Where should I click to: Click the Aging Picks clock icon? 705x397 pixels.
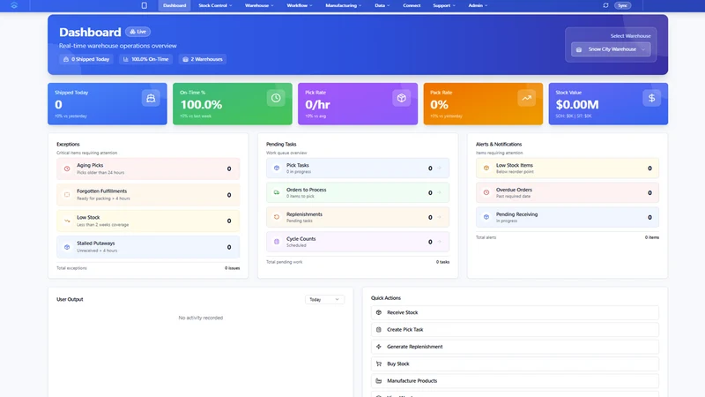tap(67, 169)
